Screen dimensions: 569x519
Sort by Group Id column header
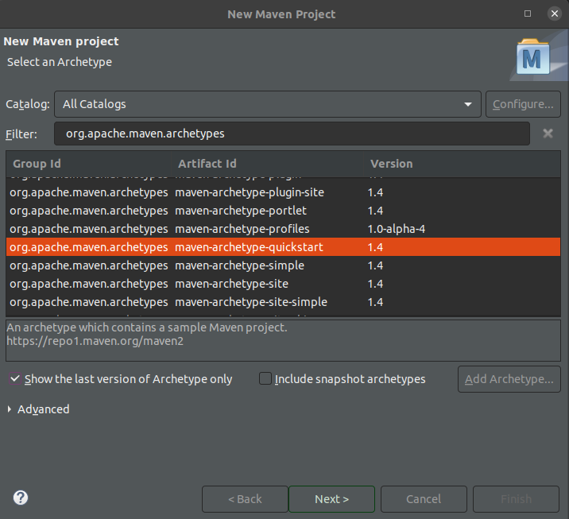88,164
